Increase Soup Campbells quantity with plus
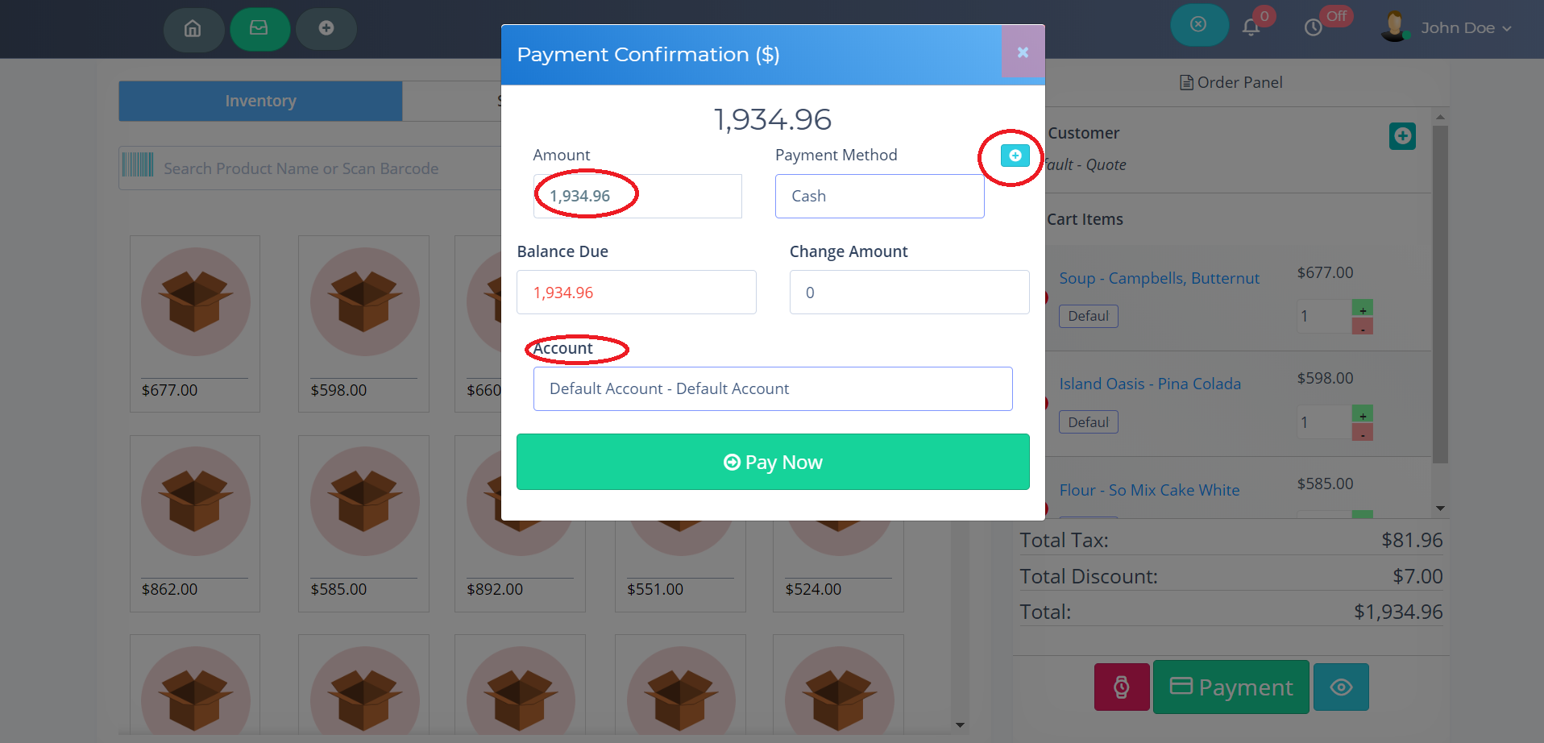 click(1362, 309)
